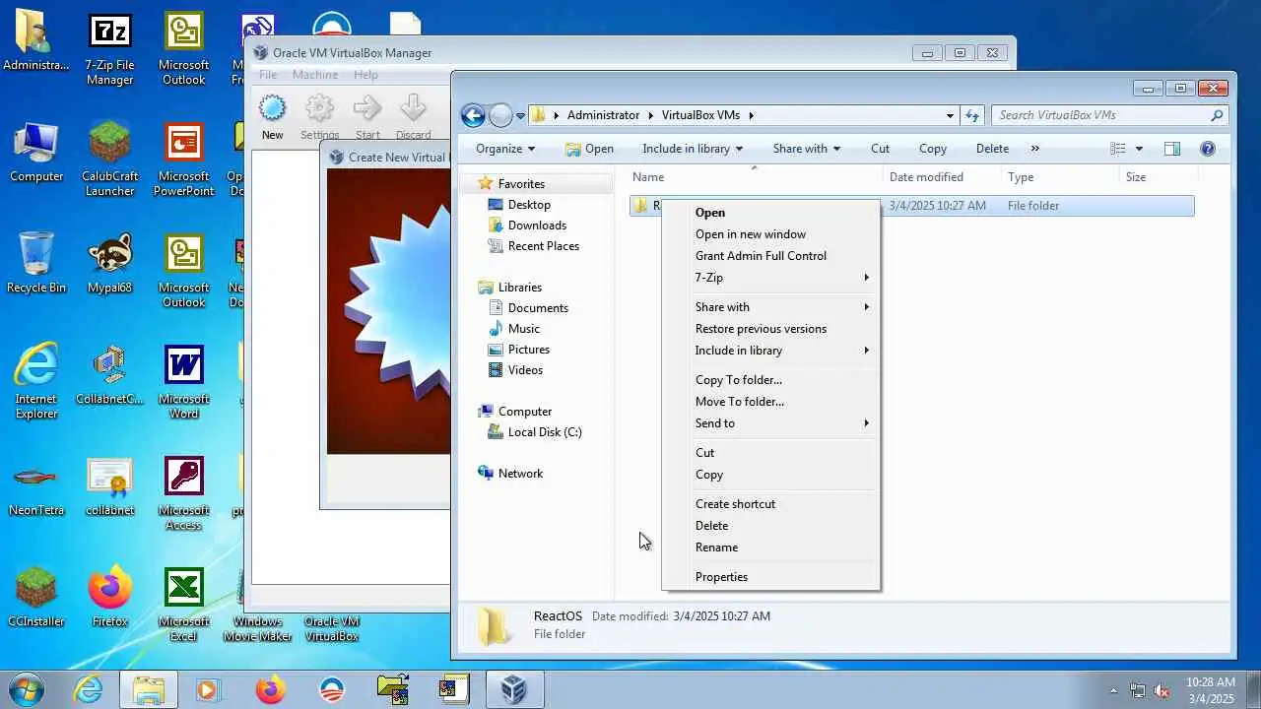Open recent pages dropdown beside navigation arrows
This screenshot has width=1261, height=709.
520,116
